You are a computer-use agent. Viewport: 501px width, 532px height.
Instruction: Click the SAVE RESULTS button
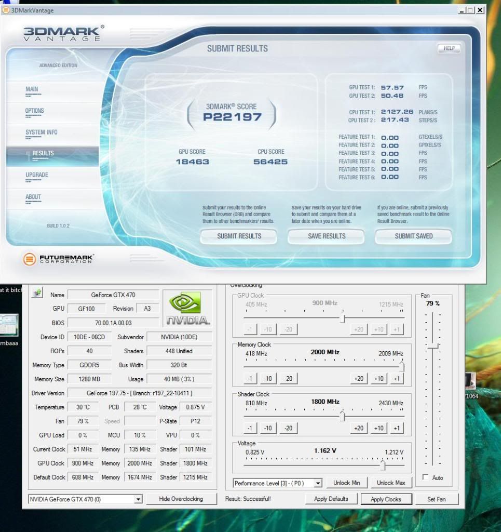tap(327, 236)
